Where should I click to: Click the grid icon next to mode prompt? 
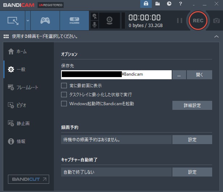pyautogui.click(x=6, y=36)
